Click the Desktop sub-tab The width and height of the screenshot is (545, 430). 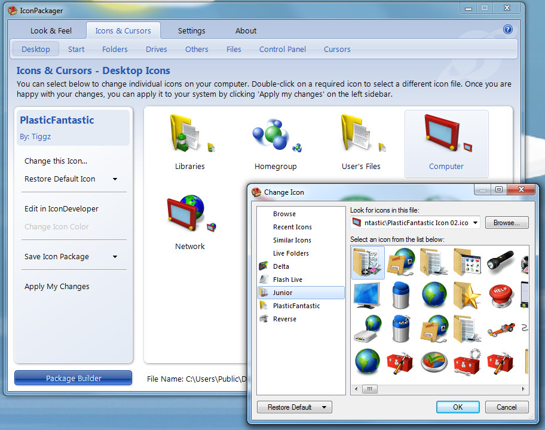tap(36, 50)
